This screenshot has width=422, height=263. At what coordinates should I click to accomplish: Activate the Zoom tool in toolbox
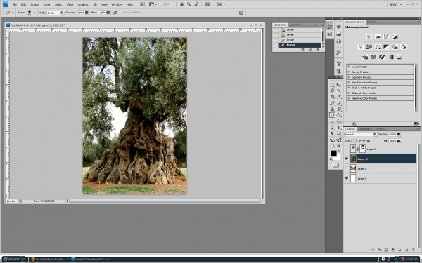click(339, 146)
